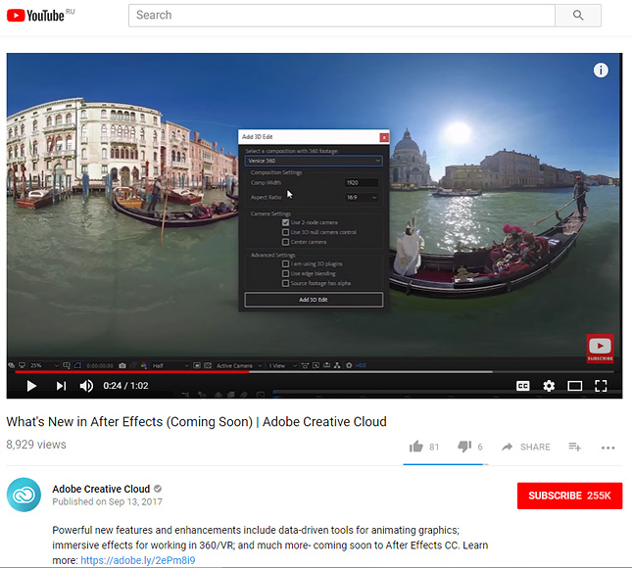
Task: Click the like count 81
Action: [434, 447]
